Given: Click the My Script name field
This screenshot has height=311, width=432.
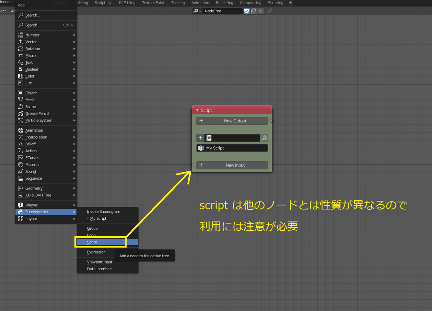Looking at the screenshot, I should (235, 148).
